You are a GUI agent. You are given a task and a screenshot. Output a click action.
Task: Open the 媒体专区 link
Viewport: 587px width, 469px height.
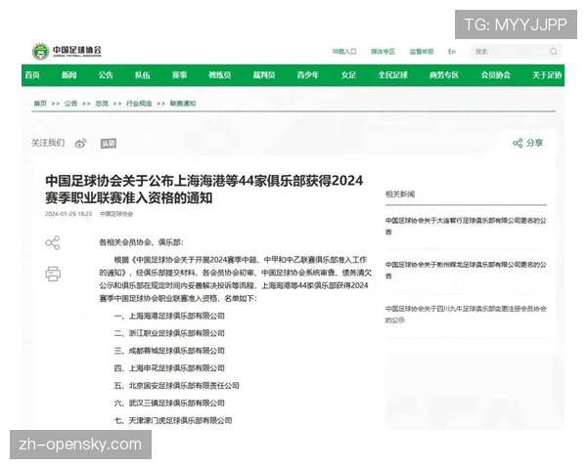383,51
